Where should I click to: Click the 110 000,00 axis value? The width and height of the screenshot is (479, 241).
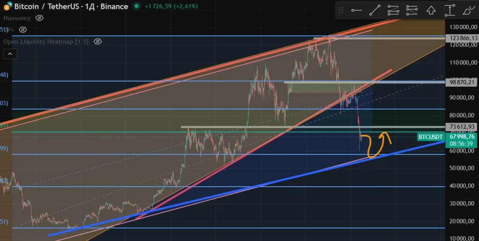(463, 62)
